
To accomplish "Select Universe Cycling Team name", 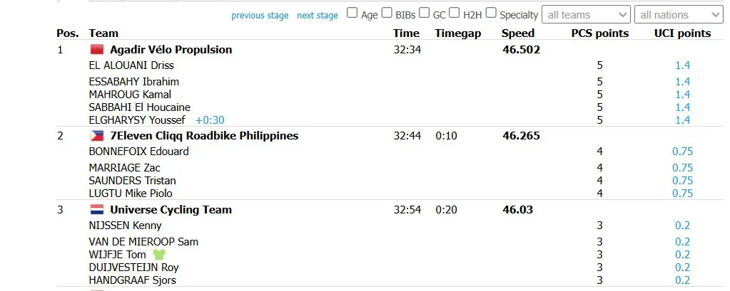I will click(x=171, y=210).
